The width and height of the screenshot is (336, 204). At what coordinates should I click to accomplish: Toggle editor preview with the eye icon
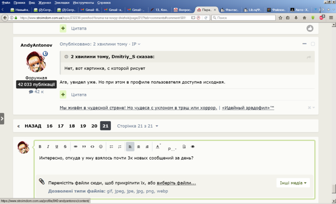click(x=193, y=147)
